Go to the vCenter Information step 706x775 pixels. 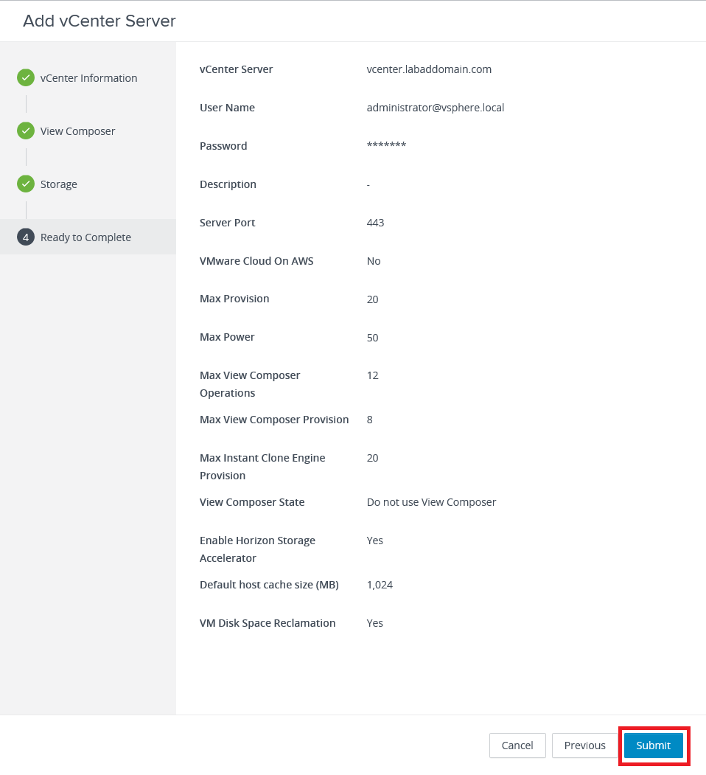pos(88,78)
